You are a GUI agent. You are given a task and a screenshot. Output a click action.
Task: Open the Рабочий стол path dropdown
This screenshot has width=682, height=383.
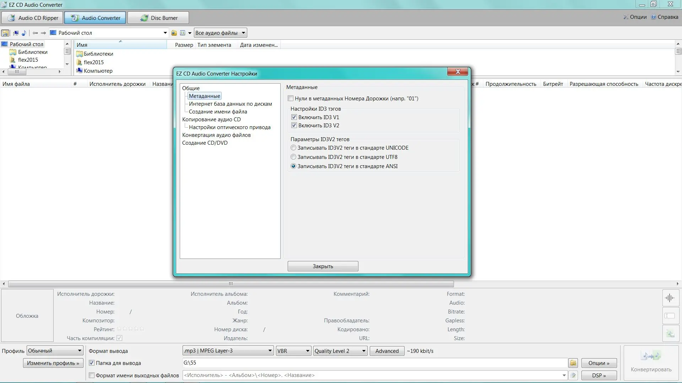[x=165, y=33]
